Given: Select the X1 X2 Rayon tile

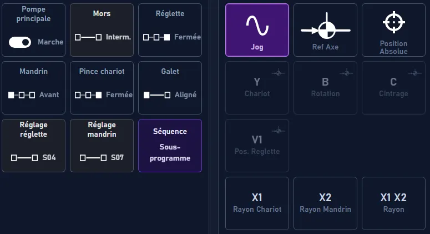Looking at the screenshot, I should (393, 203).
